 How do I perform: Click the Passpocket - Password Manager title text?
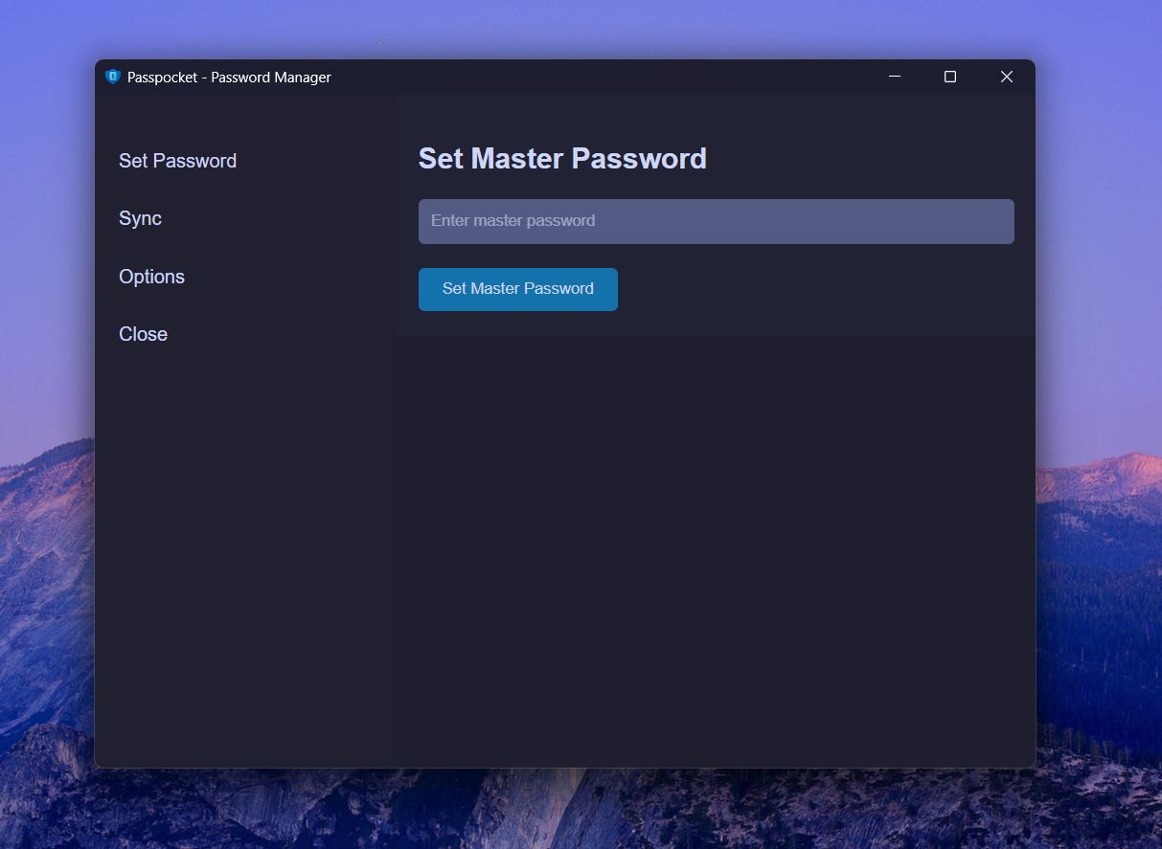pos(229,77)
